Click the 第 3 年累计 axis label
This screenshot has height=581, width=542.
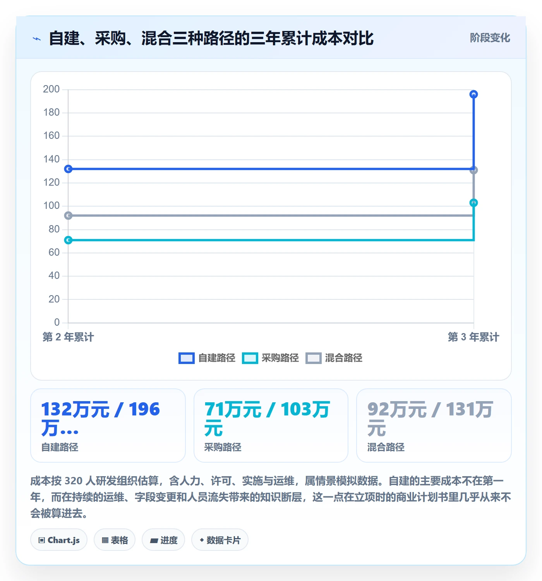(x=473, y=337)
